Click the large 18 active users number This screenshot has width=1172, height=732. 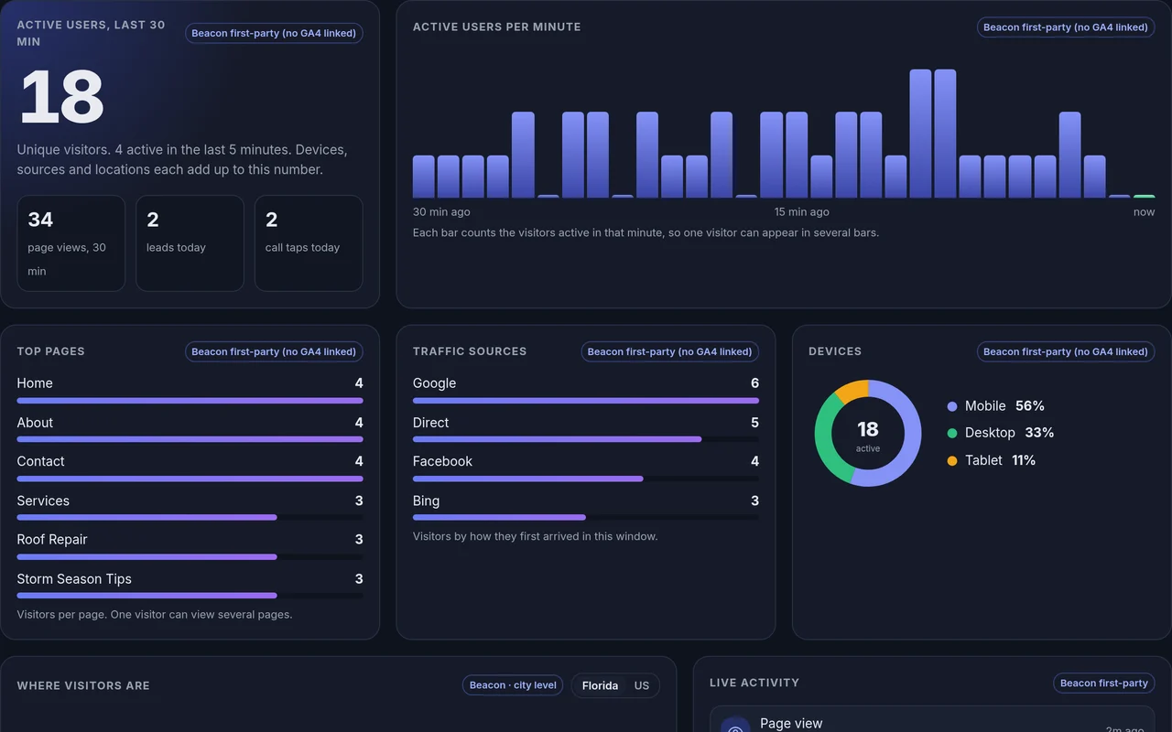pyautogui.click(x=61, y=97)
